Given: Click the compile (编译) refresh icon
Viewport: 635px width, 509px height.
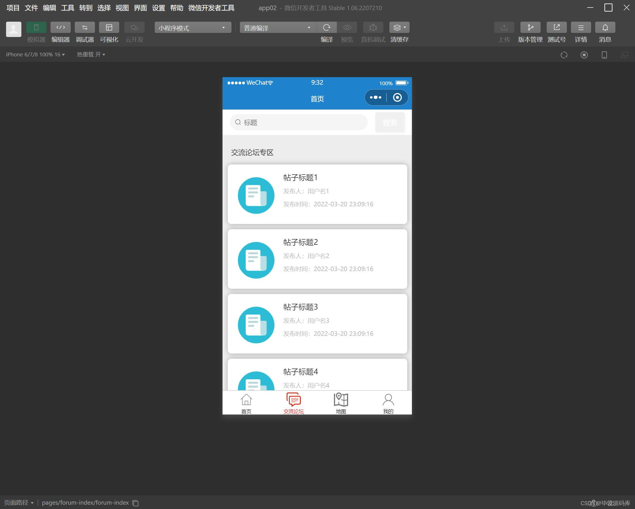Looking at the screenshot, I should [327, 27].
